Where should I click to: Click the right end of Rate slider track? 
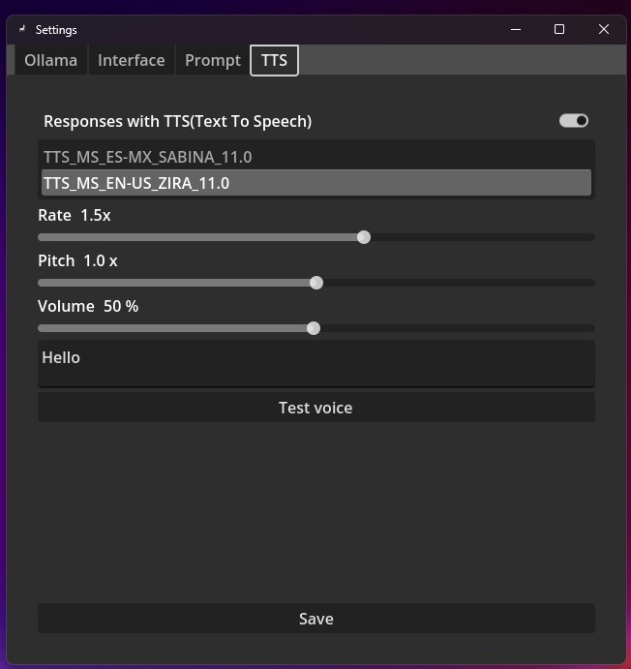590,237
